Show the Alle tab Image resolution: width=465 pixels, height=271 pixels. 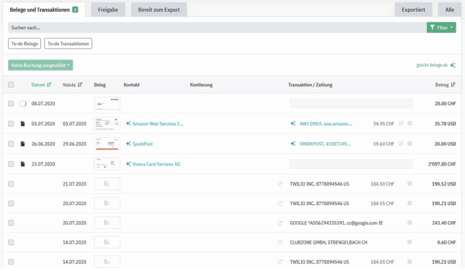pyautogui.click(x=449, y=10)
